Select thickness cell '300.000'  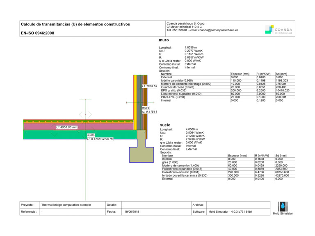233,176
